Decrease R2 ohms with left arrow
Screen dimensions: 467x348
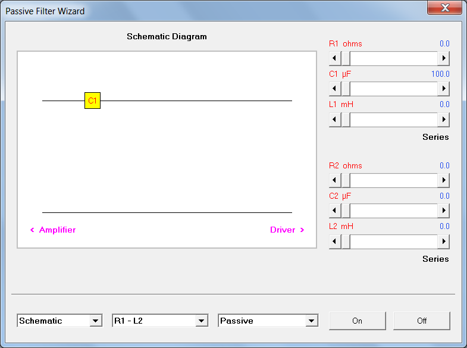coord(335,180)
